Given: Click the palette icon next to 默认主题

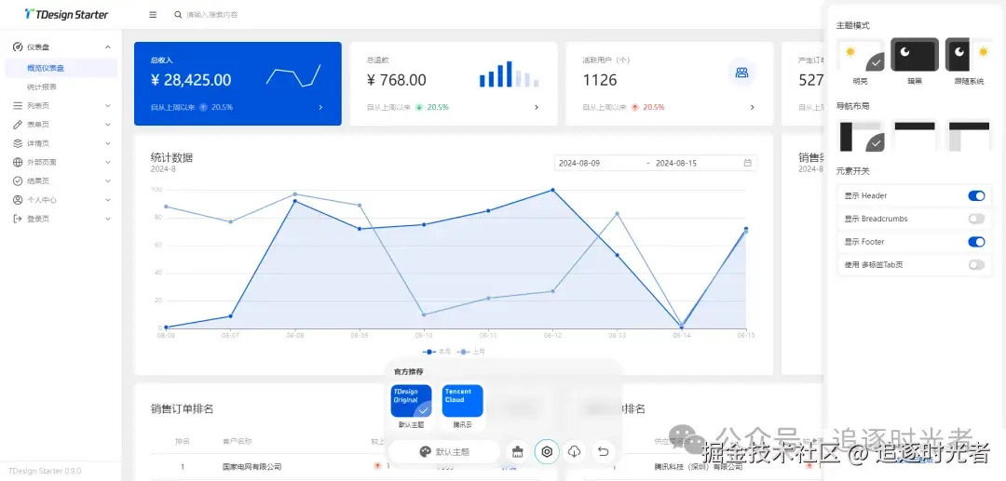Looking at the screenshot, I should [x=425, y=452].
